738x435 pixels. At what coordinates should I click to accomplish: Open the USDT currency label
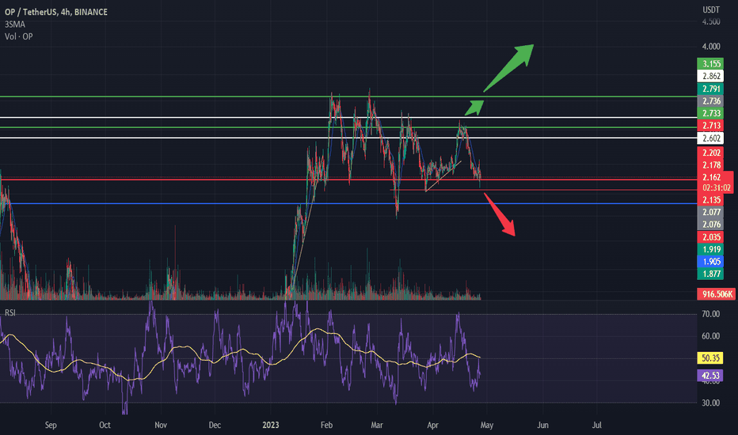coord(711,9)
